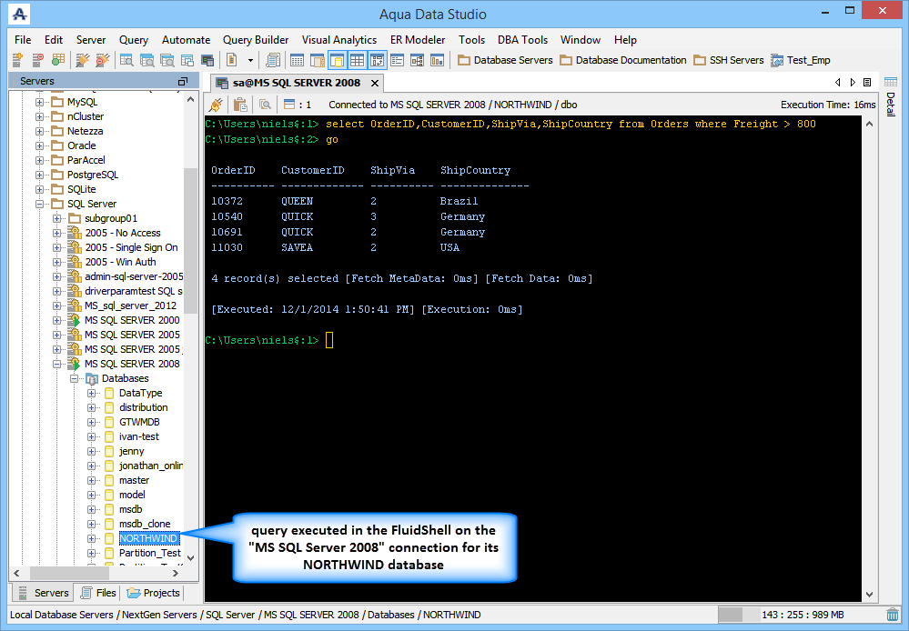
Task: Click the garbage collection trash icon
Action: coord(893,615)
